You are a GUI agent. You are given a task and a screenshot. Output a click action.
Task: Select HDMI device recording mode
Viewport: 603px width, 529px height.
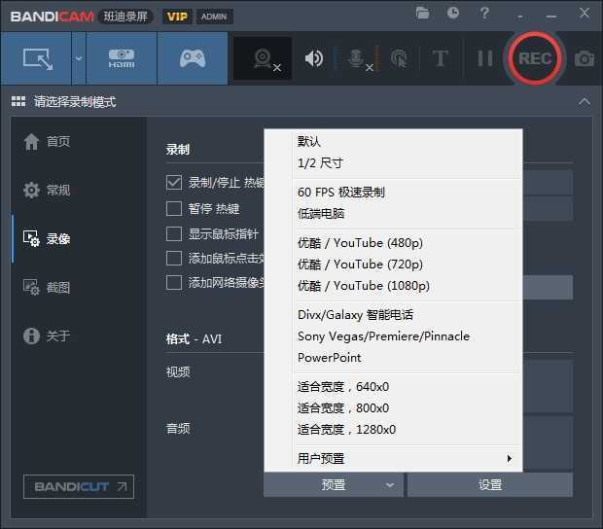[x=122, y=58]
